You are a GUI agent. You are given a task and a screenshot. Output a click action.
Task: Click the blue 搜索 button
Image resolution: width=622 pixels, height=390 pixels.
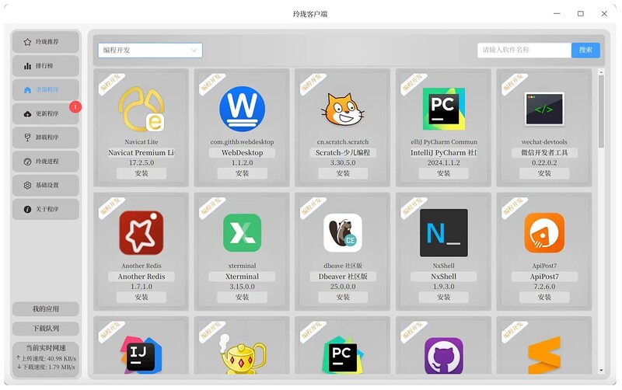click(585, 50)
